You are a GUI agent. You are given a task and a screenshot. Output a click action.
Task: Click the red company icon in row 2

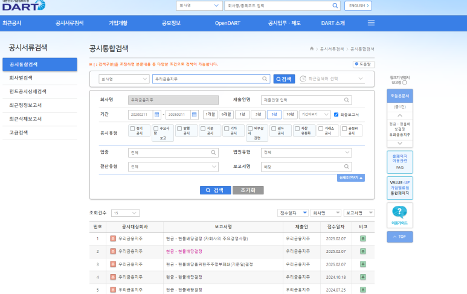(113, 251)
